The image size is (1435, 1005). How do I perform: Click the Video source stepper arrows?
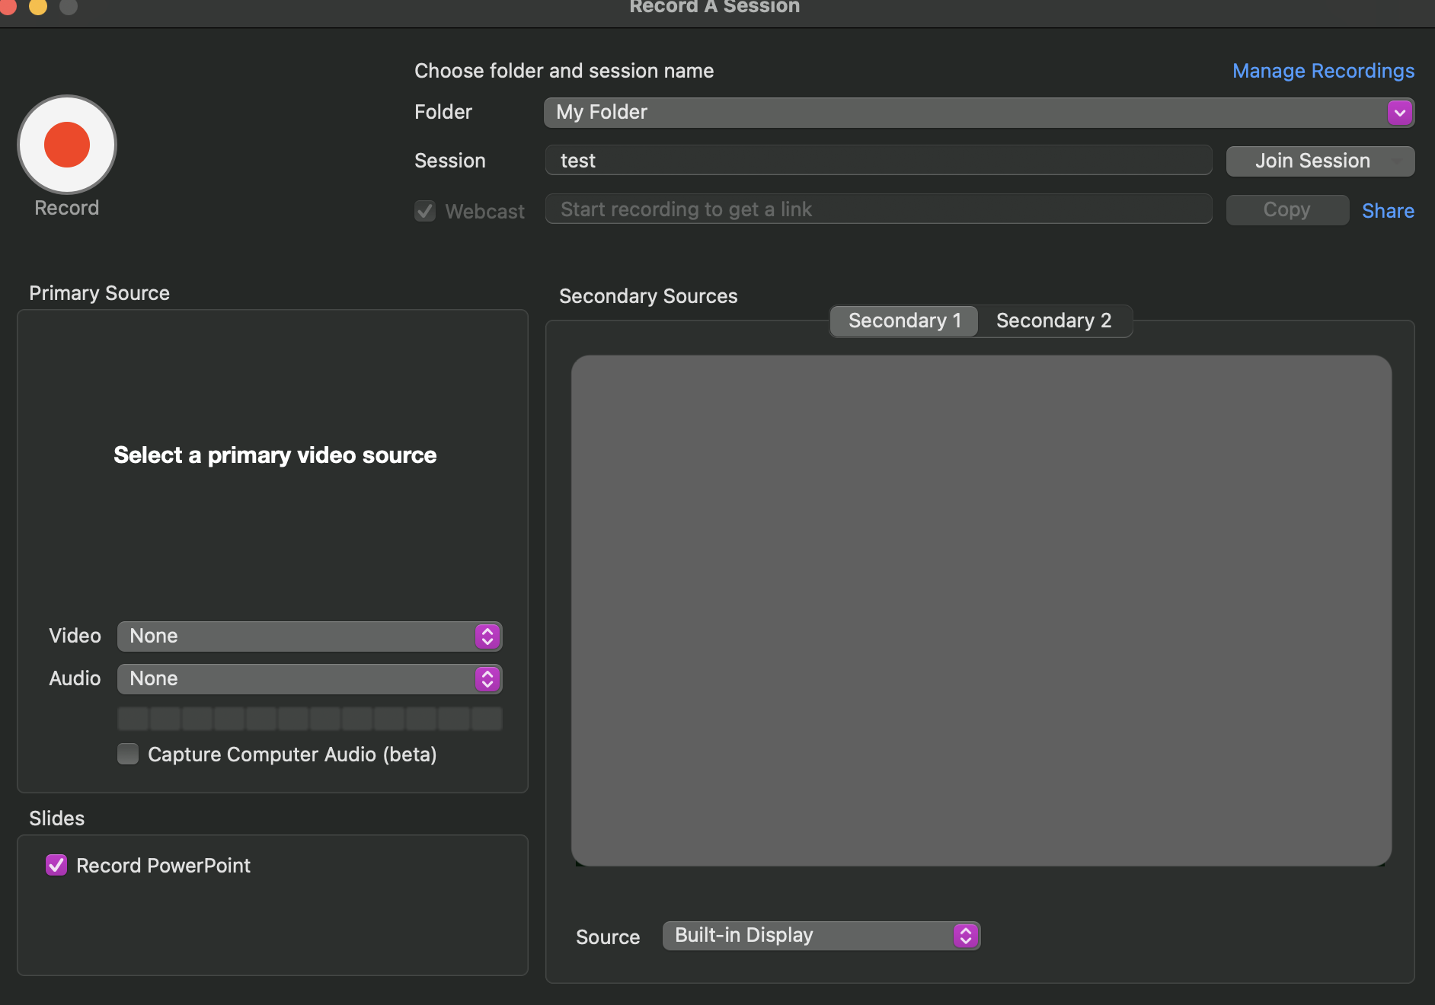pos(487,636)
